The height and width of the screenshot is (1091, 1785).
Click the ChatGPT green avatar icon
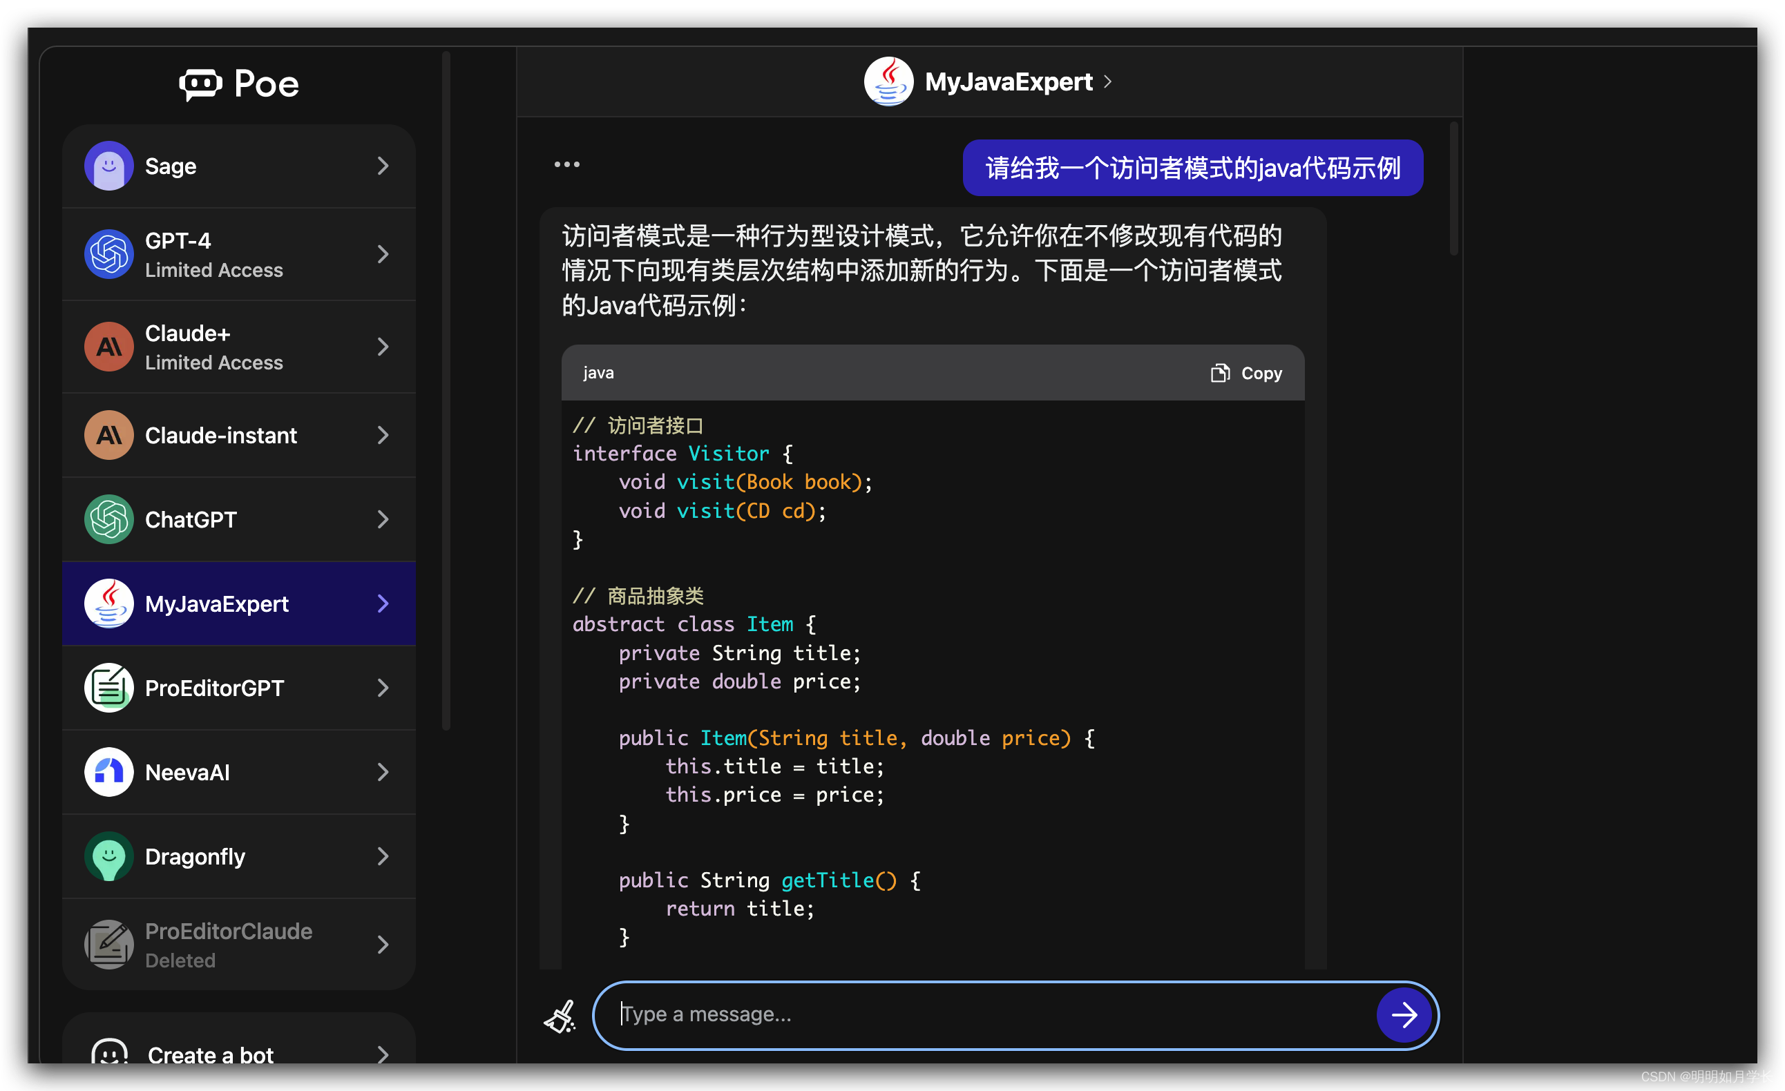tap(108, 519)
